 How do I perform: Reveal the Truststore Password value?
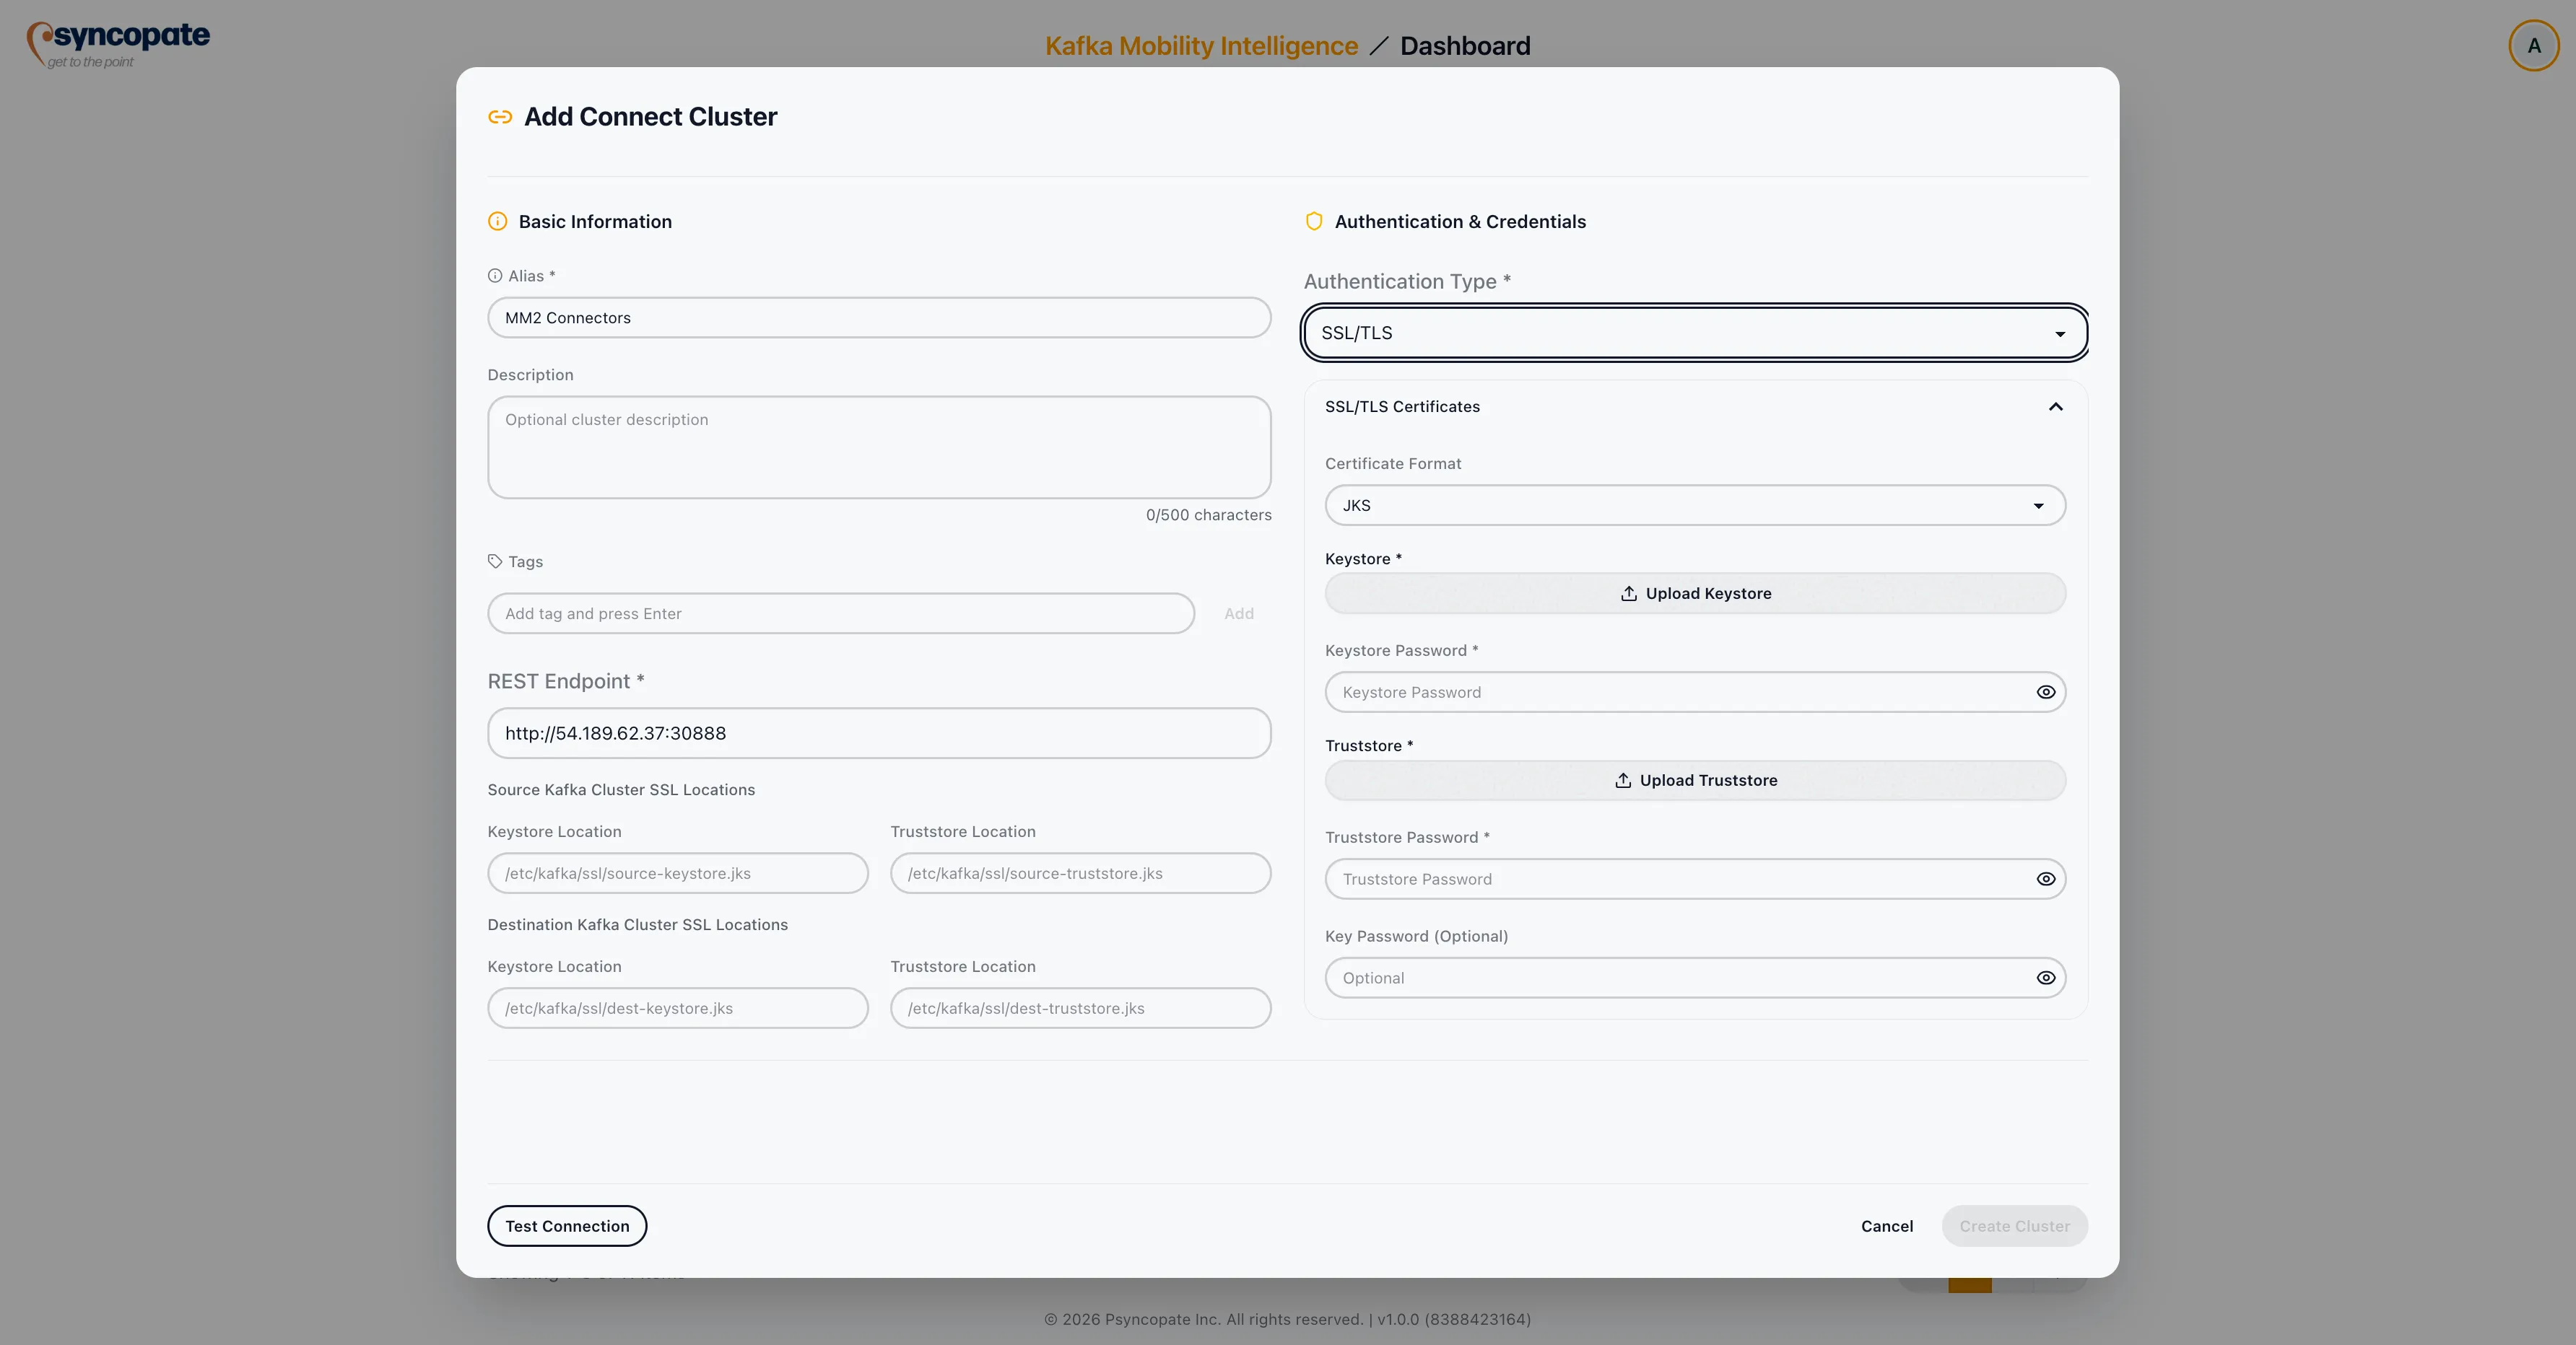tap(2045, 880)
